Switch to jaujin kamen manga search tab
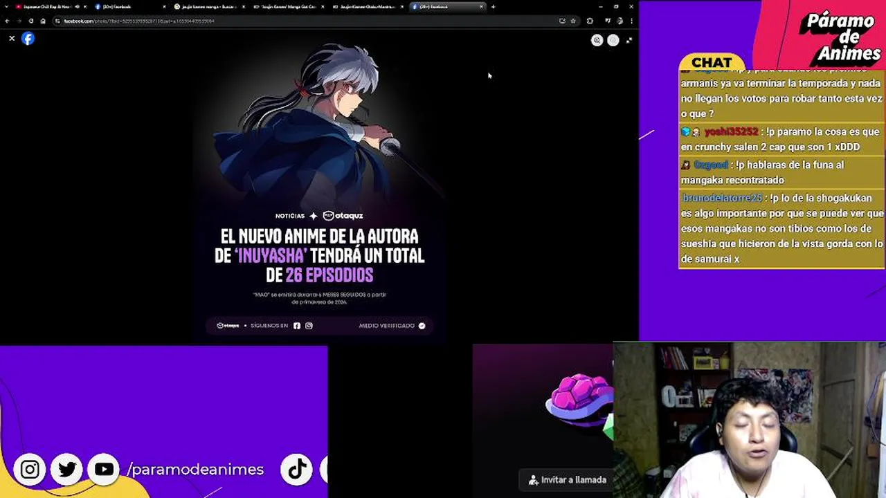Image resolution: width=886 pixels, height=498 pixels. (x=208, y=7)
